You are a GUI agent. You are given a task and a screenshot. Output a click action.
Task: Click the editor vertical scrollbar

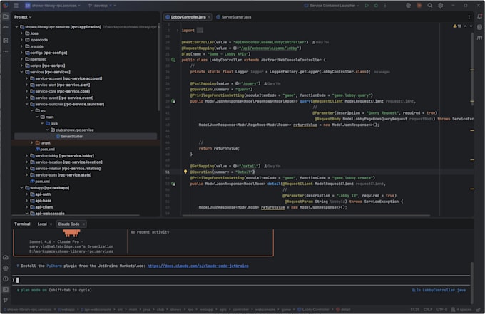(472, 68)
